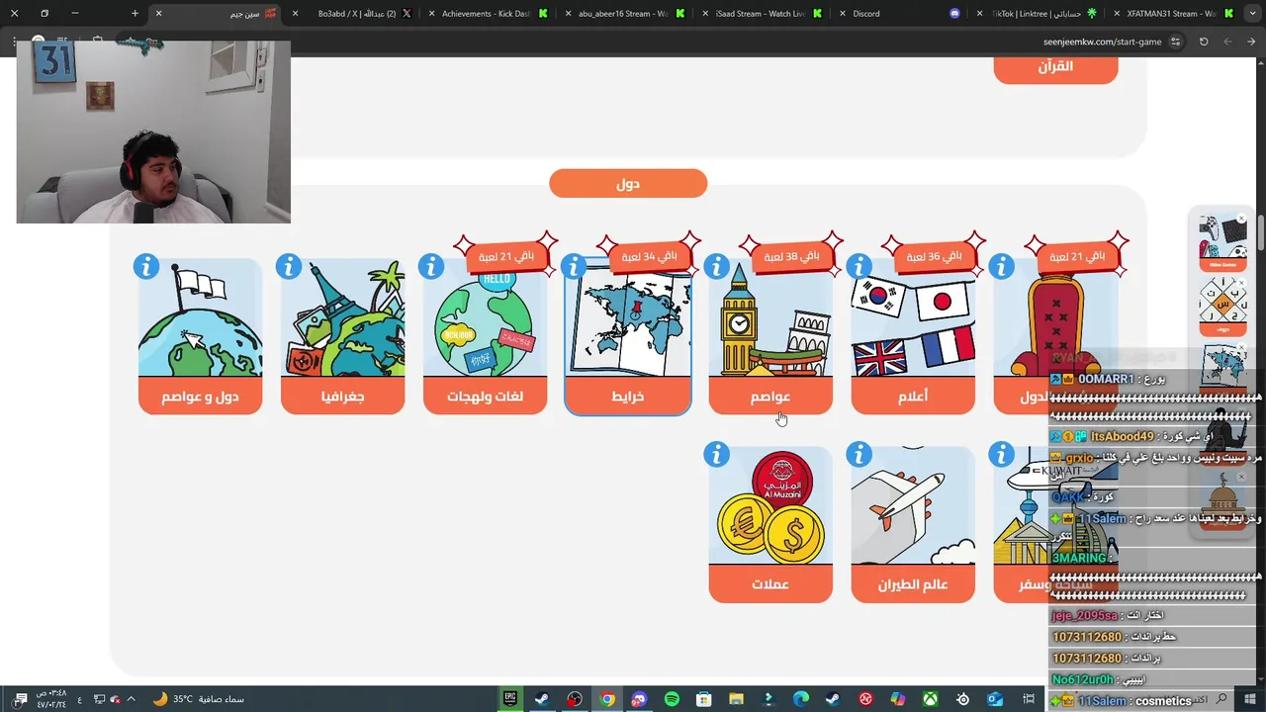The width and height of the screenshot is (1266, 712).
Task: Expand hidden system tray icons
Action: (131, 699)
